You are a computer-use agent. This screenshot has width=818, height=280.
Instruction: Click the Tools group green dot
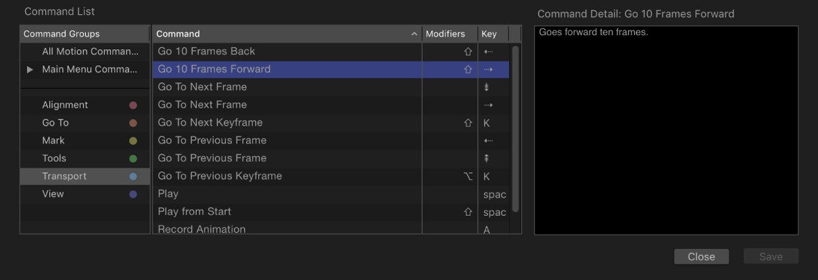[x=133, y=159]
